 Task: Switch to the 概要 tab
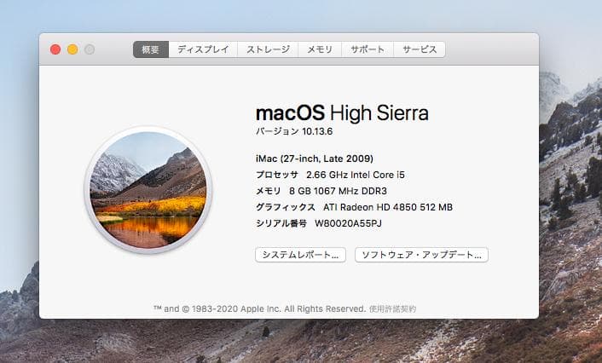click(150, 49)
